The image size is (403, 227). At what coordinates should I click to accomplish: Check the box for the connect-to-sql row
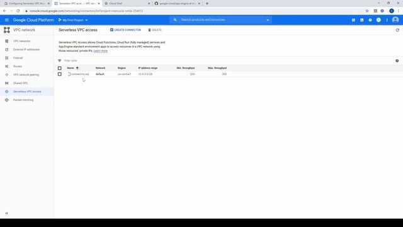(60, 74)
